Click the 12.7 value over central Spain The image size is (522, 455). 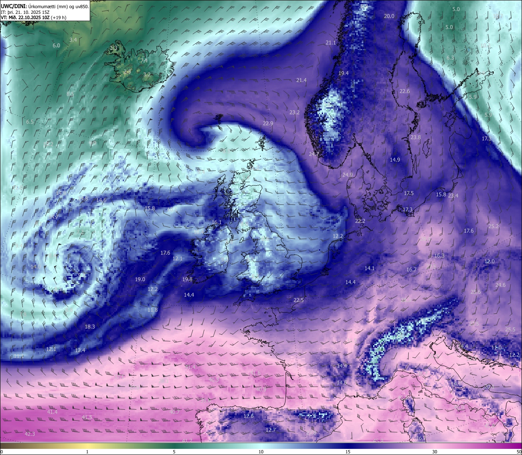(271, 430)
